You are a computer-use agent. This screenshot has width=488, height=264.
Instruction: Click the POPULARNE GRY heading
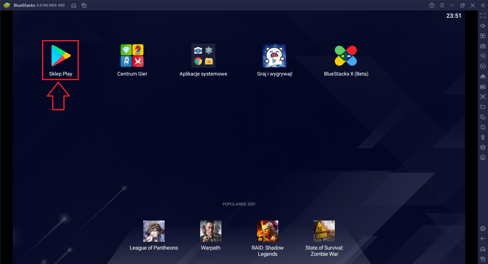click(x=239, y=204)
